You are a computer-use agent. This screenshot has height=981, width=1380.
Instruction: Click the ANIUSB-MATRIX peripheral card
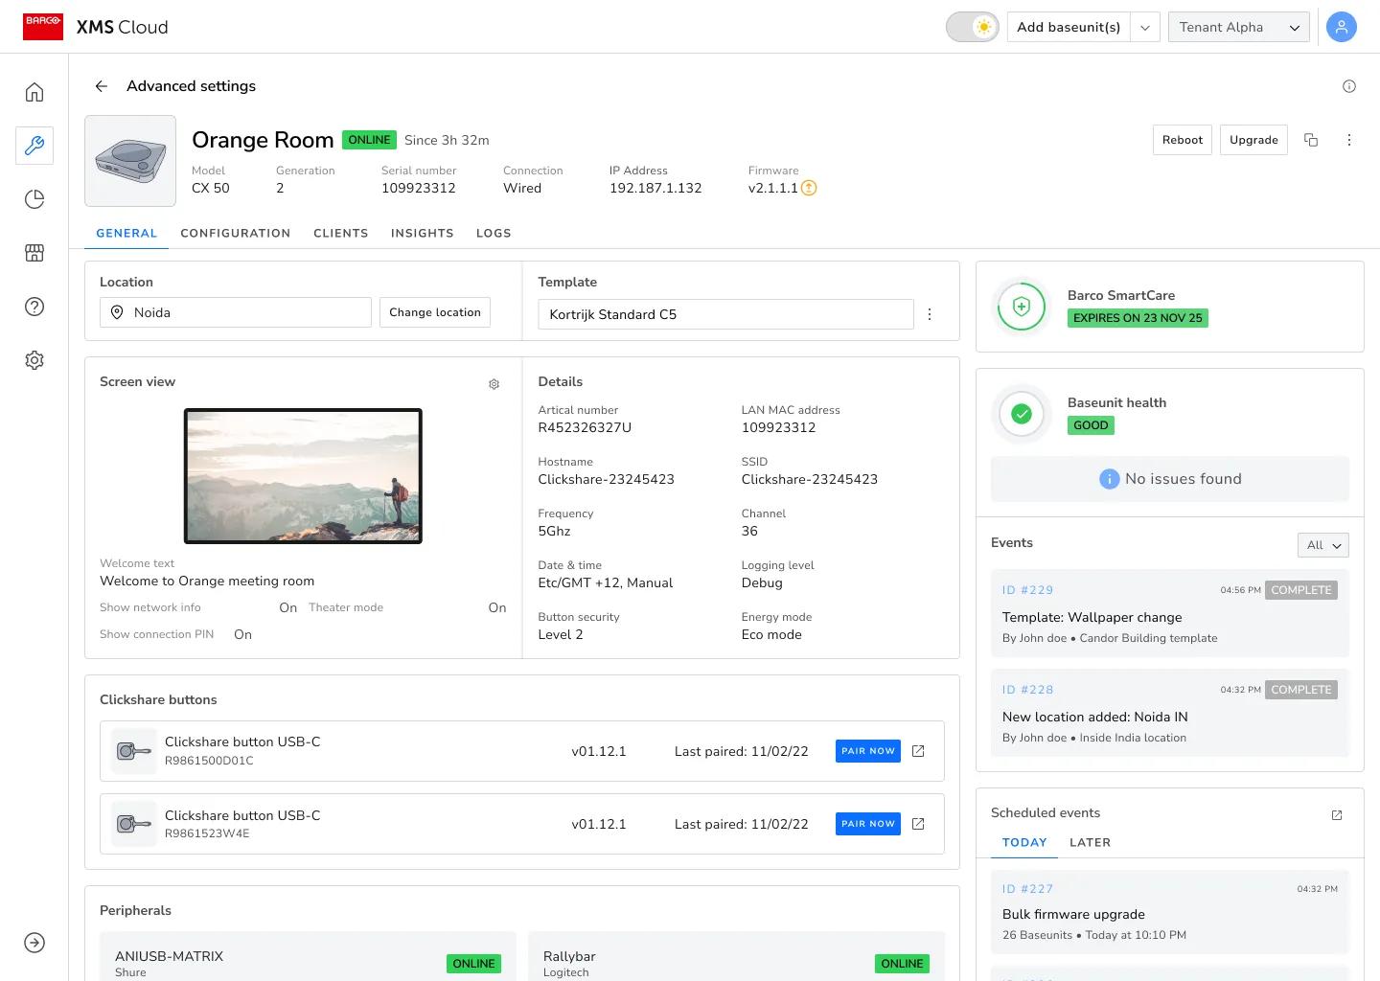pos(308,958)
